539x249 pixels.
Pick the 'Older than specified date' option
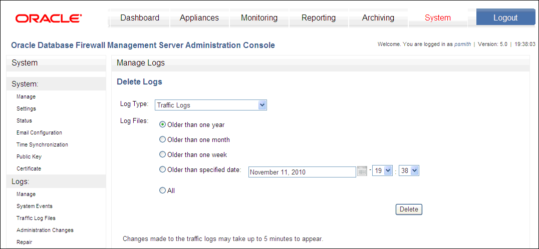click(x=163, y=169)
